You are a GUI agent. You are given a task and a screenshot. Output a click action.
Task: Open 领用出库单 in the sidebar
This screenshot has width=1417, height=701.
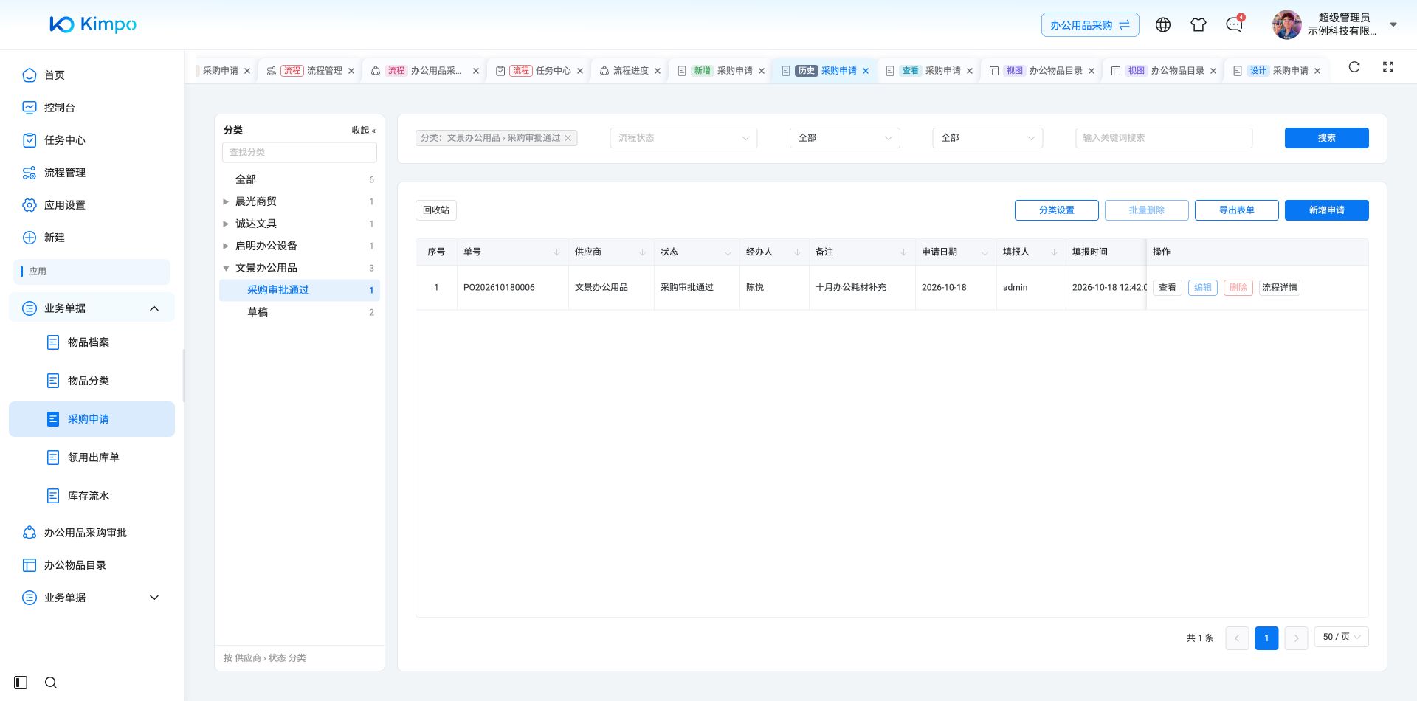94,457
